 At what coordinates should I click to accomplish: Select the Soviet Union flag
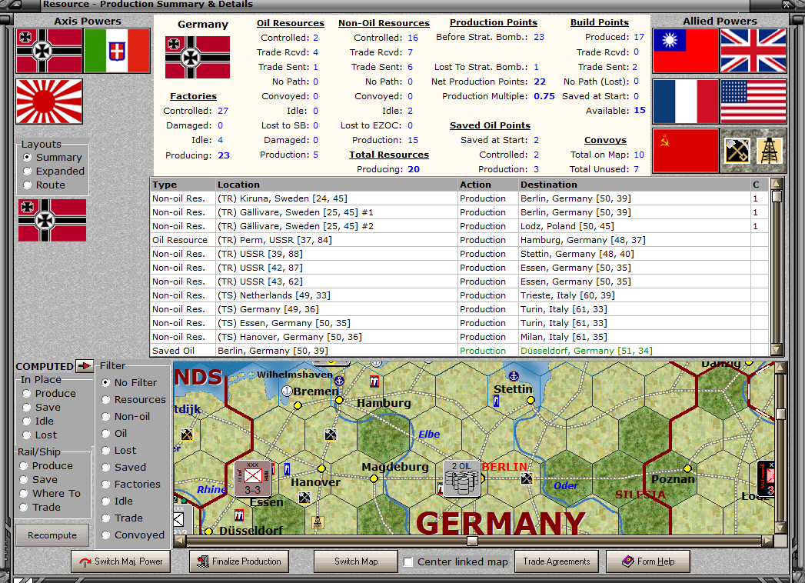(685, 151)
